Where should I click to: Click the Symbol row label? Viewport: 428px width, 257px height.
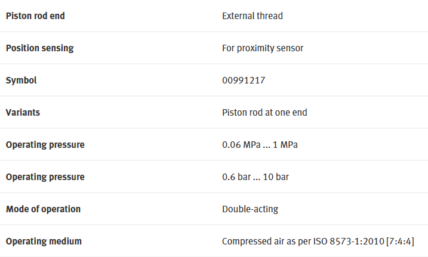[21, 80]
